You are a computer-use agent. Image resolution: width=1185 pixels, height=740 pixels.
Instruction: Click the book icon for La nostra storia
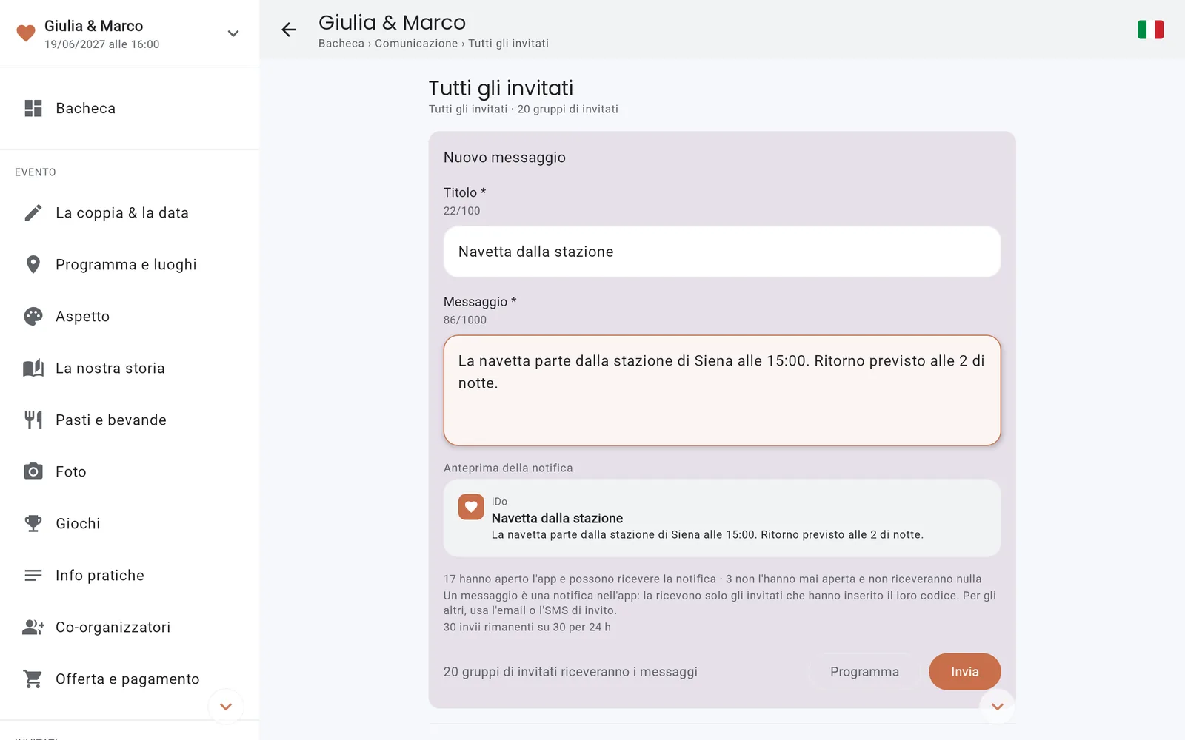click(x=33, y=369)
